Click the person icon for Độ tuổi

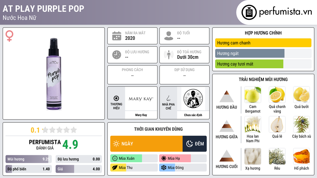coord(169,36)
